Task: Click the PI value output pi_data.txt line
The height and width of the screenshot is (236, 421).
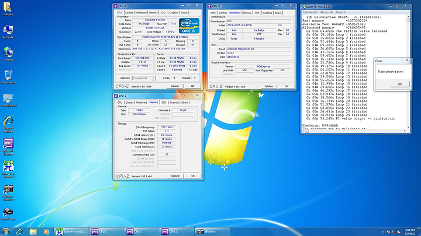Action: [x=351, y=118]
